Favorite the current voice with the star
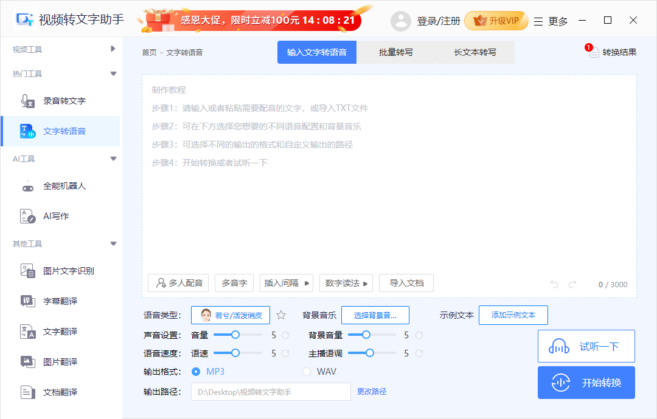 280,315
